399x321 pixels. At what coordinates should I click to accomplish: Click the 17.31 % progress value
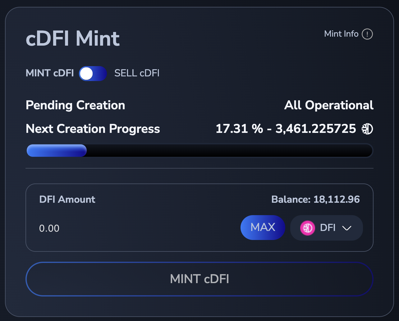point(239,129)
